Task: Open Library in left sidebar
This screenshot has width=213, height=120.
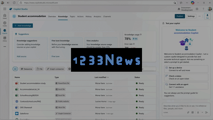Action: 5,39
